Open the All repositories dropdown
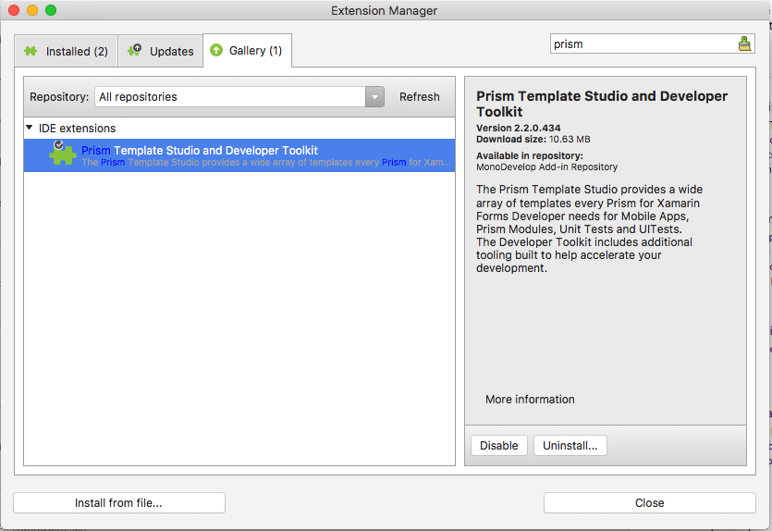The image size is (772, 531). coord(239,97)
